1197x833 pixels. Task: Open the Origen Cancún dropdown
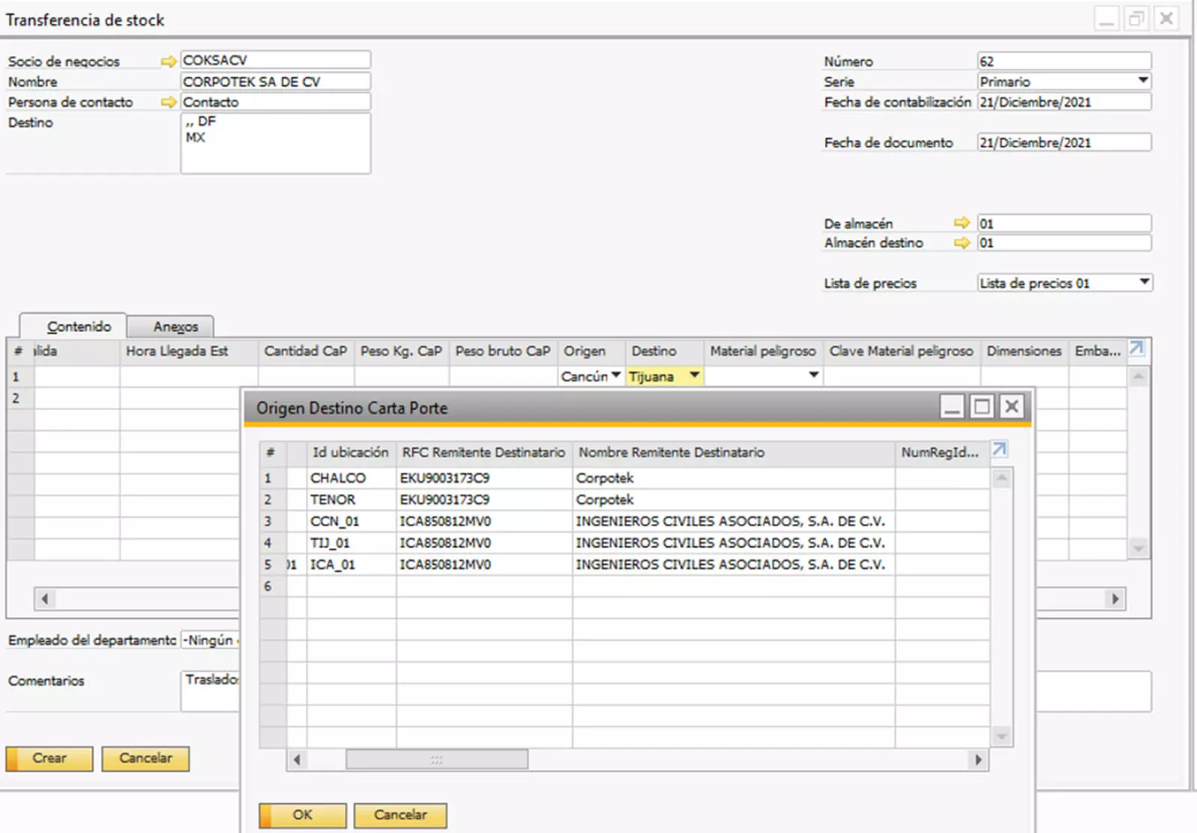pyautogui.click(x=616, y=375)
